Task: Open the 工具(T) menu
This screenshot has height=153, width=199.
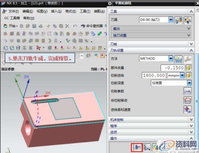Action: coord(85,11)
